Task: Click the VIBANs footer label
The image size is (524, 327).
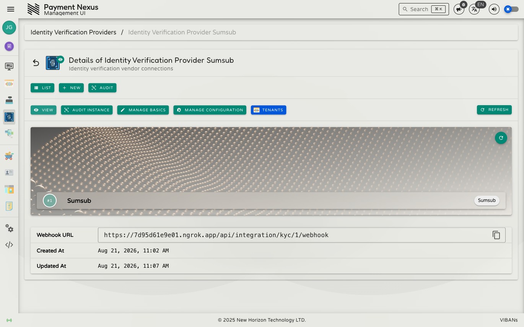Action: point(509,320)
